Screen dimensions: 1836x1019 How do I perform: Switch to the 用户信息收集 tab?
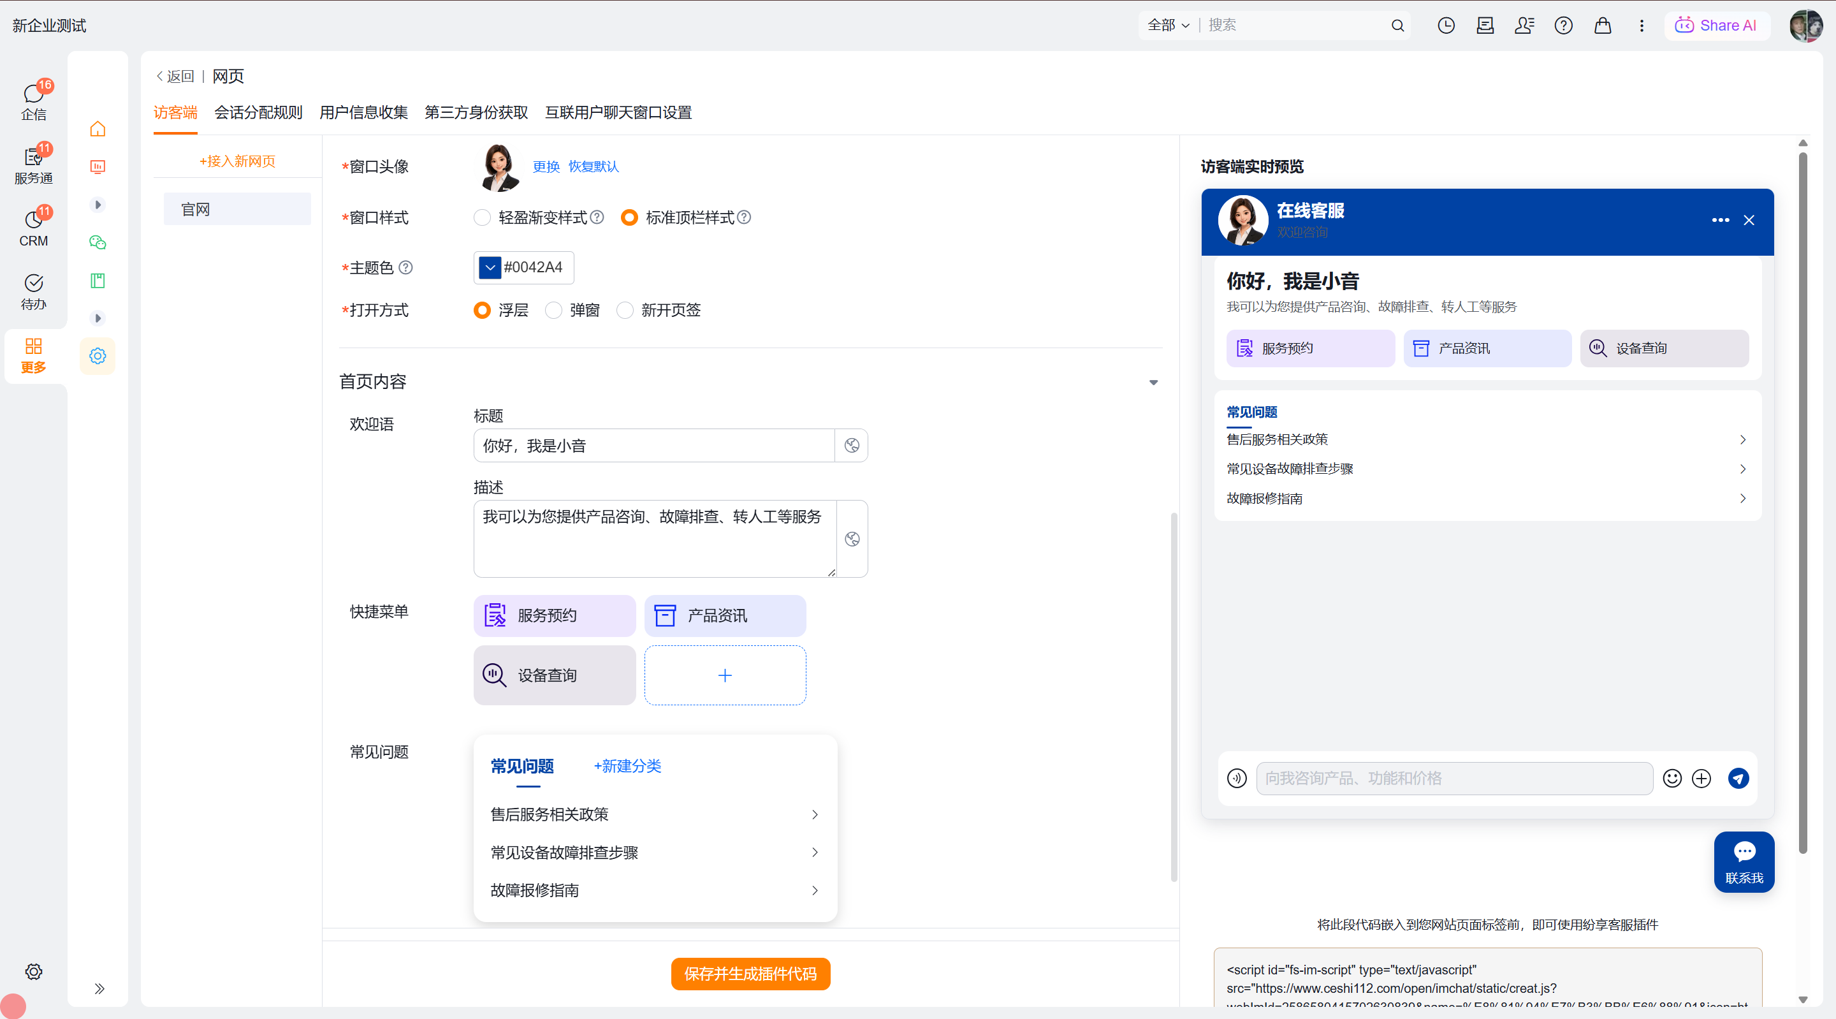click(x=363, y=113)
